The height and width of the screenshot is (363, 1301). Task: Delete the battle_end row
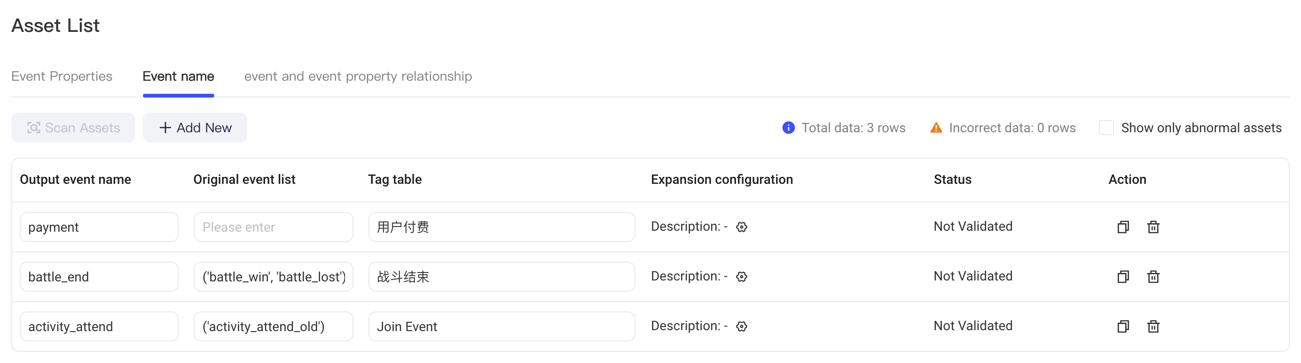click(x=1153, y=276)
